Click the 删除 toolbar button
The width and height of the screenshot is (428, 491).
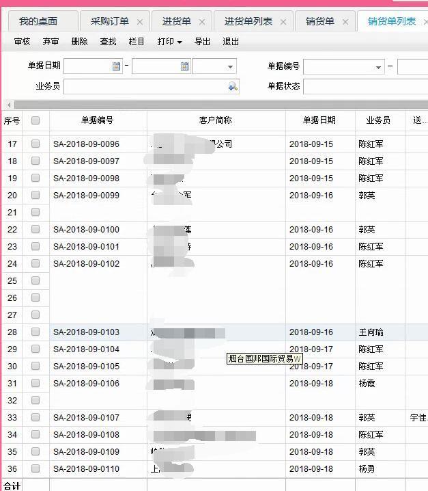(79, 42)
